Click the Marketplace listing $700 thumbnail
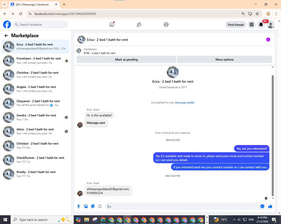 click(79, 51)
